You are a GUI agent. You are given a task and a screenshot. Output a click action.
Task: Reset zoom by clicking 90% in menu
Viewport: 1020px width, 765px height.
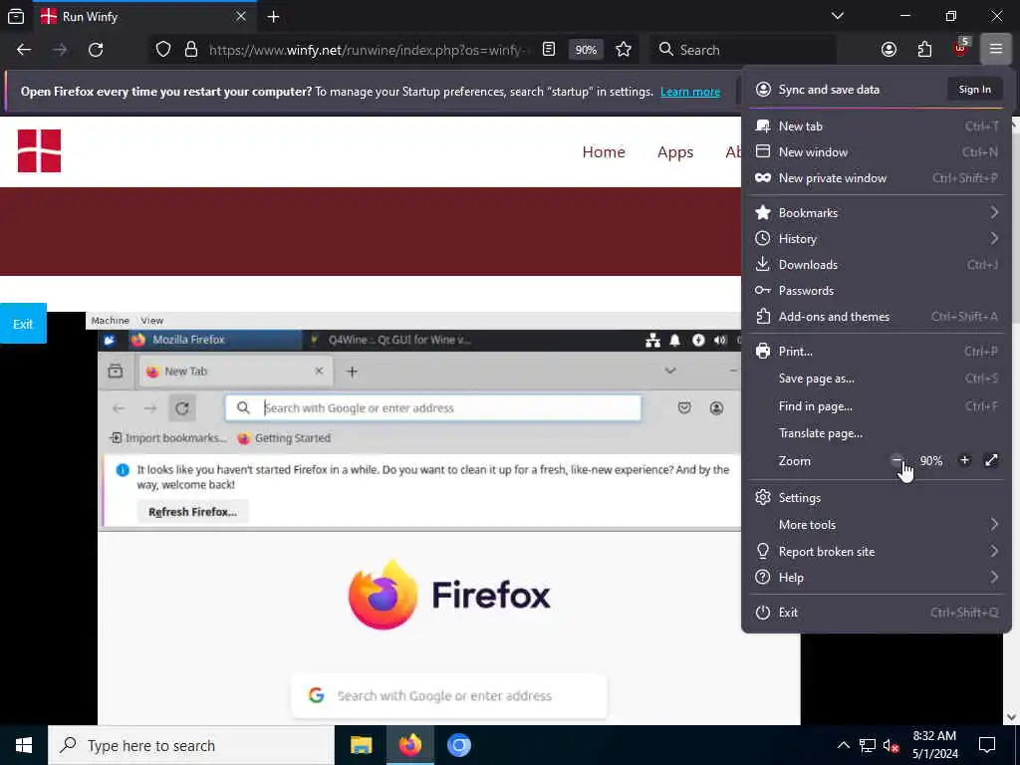(931, 460)
